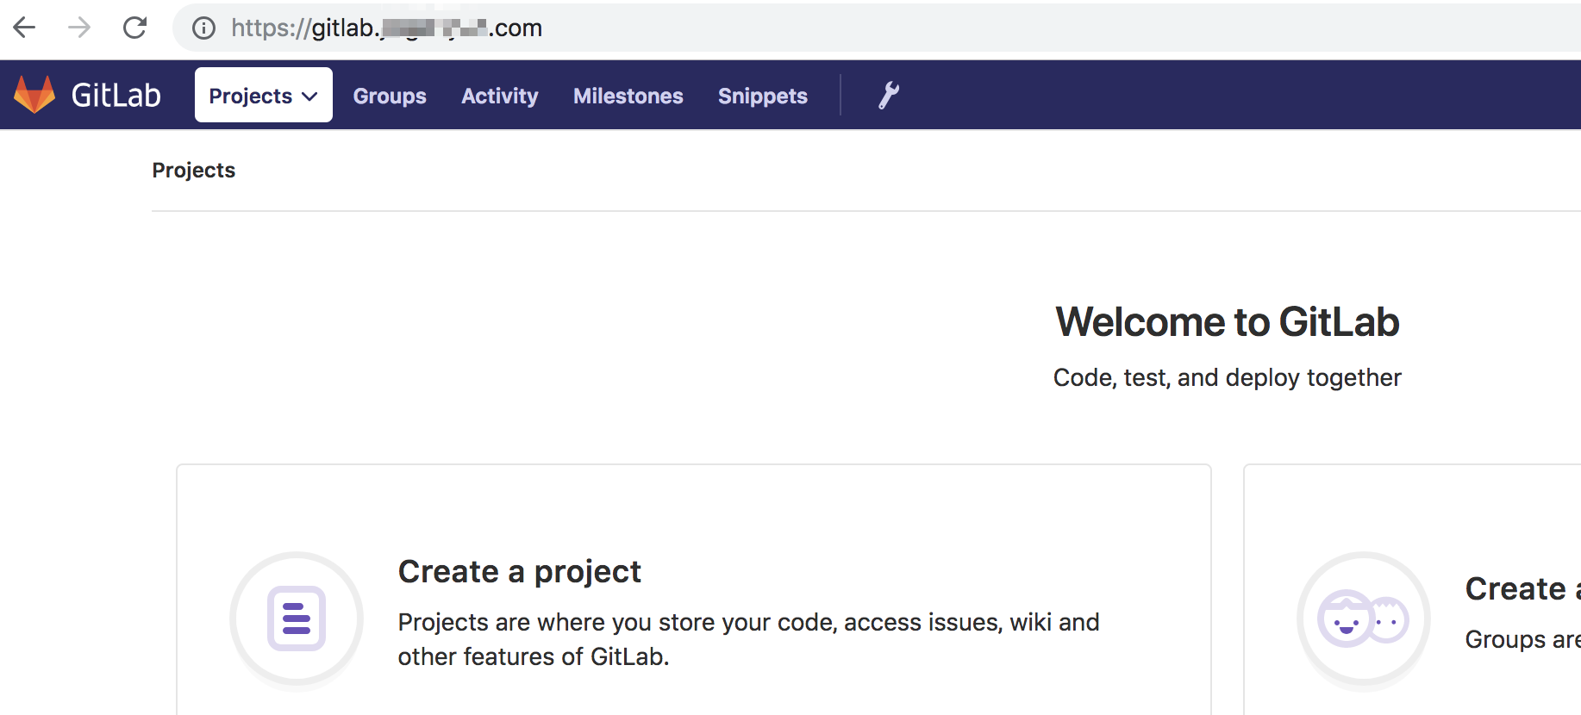Screen dimensions: 1581x715
Task: Open the Create a project heading link
Action: pos(520,571)
